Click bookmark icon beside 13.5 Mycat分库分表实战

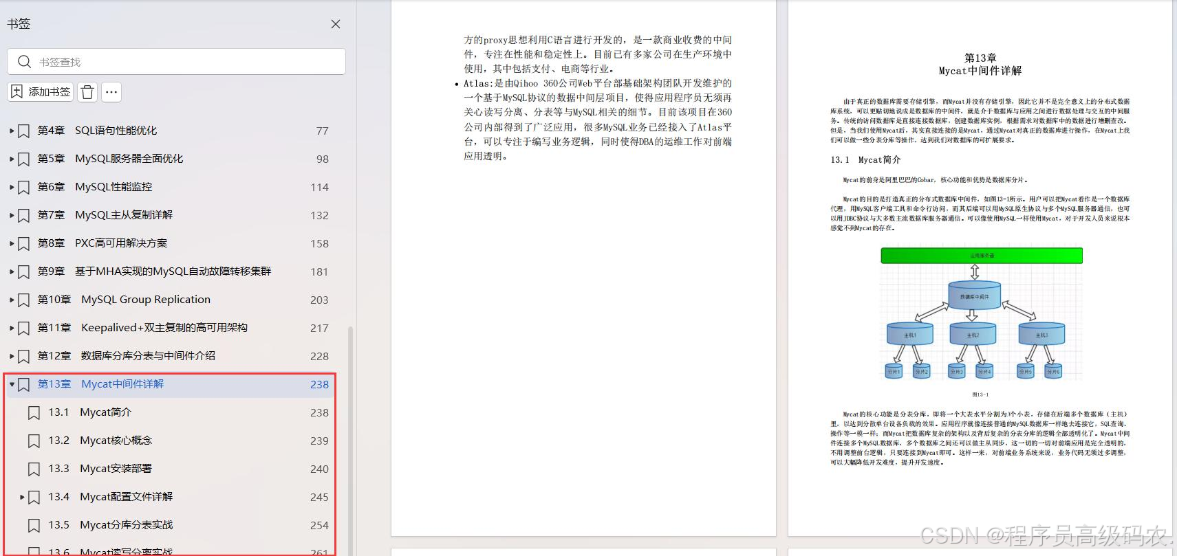[x=34, y=525]
